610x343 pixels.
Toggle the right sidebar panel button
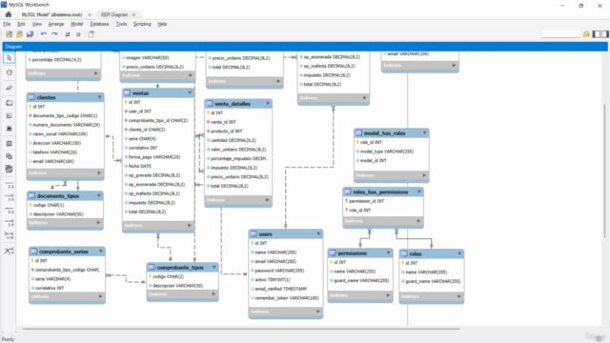604,34
